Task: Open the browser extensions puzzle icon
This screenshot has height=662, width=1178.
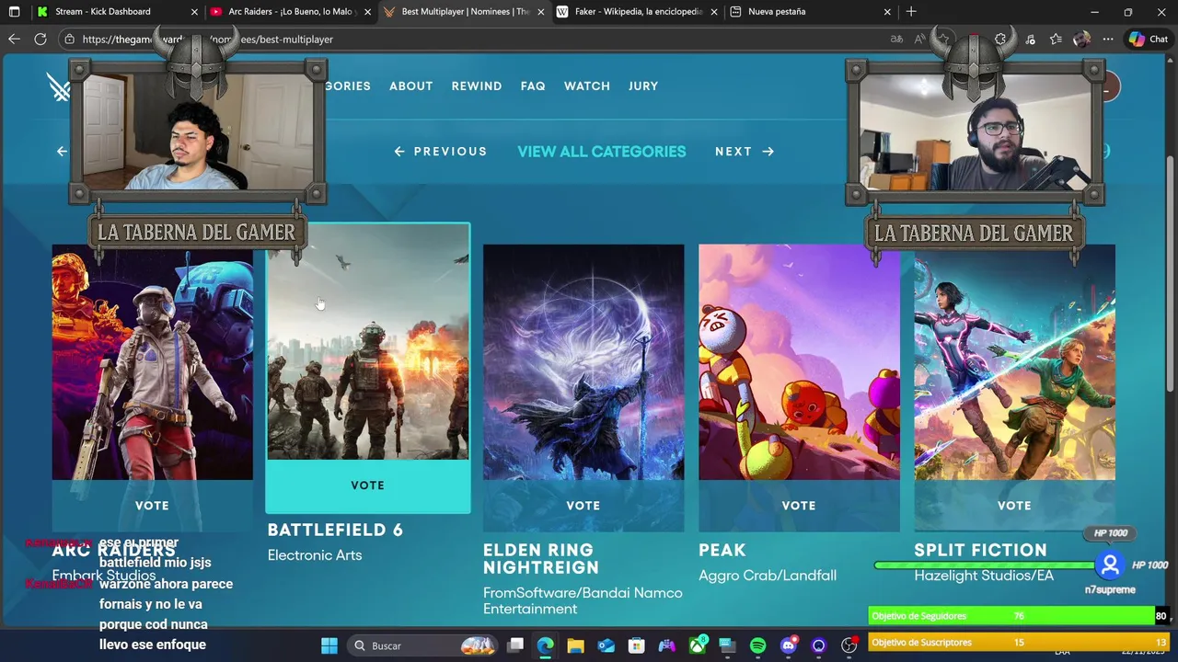Action: [x=1001, y=39]
